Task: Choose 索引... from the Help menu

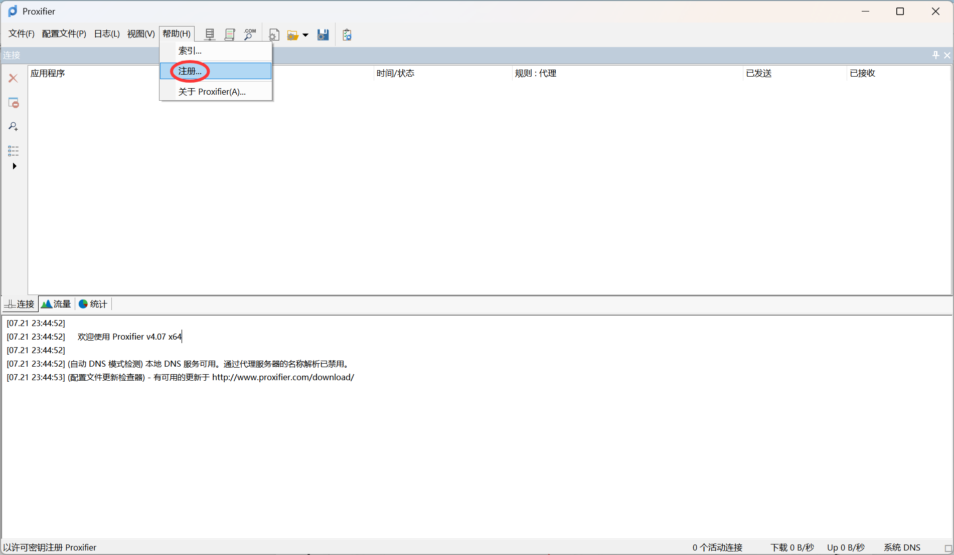Action: 216,51
